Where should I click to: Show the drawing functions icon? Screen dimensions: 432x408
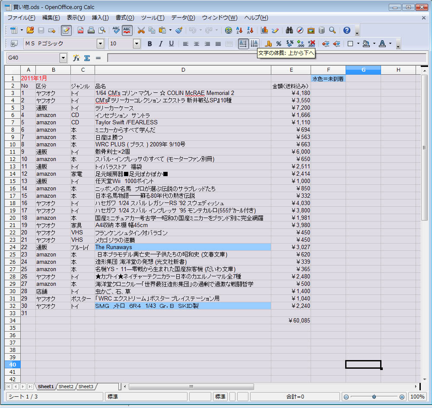[x=275, y=30]
